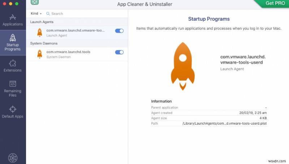The height and width of the screenshot is (164, 289).
Task: Click the Startup Programs heading
Action: [x=209, y=19]
